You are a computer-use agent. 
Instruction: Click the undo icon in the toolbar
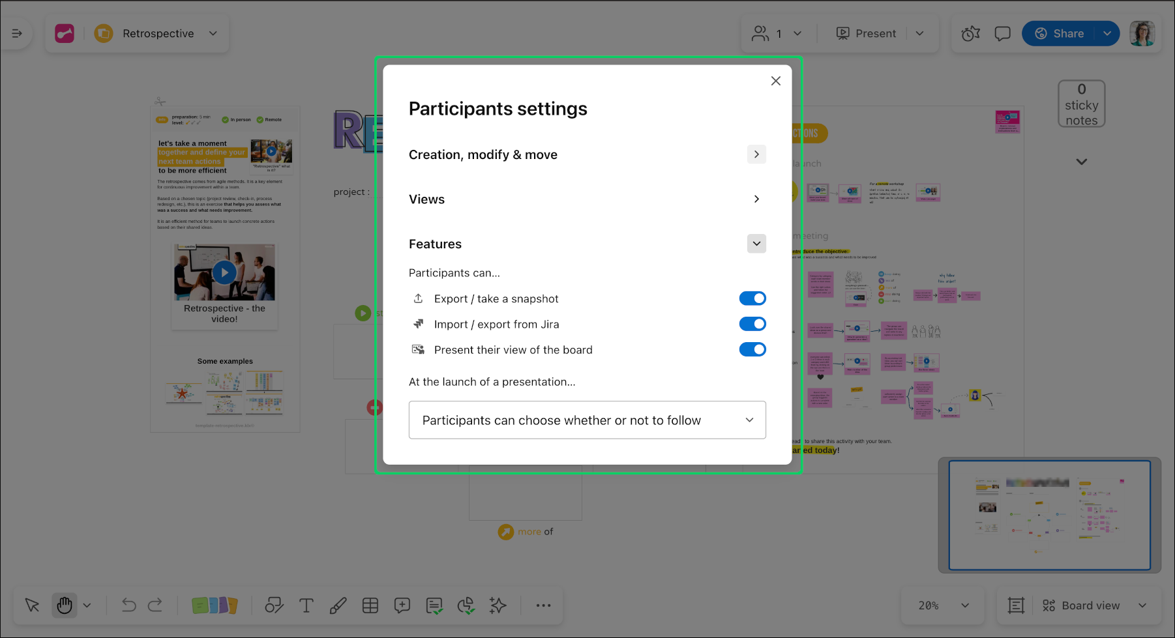[128, 605]
